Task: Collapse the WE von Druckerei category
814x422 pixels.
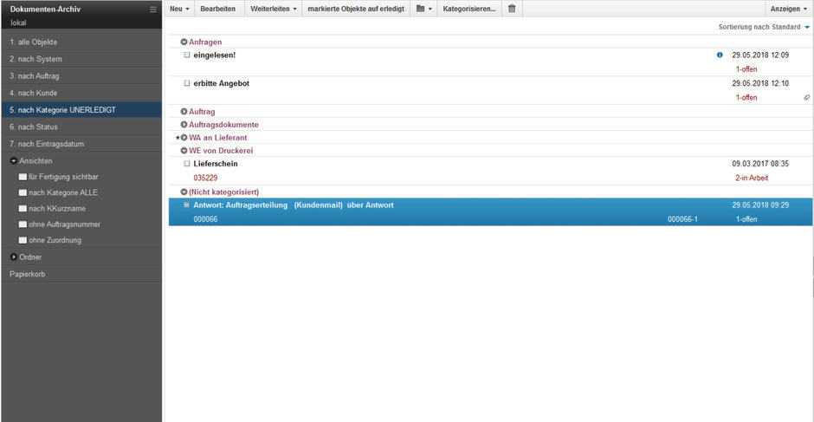Action: pos(184,152)
